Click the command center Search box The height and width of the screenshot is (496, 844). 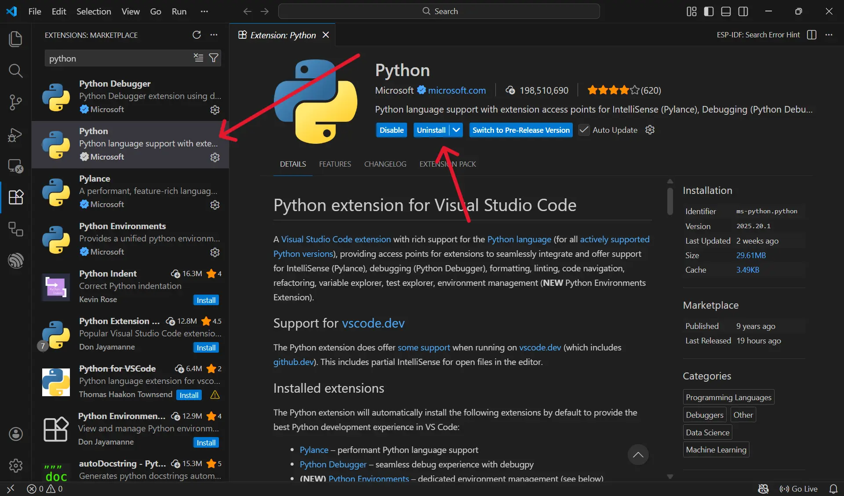pos(439,11)
